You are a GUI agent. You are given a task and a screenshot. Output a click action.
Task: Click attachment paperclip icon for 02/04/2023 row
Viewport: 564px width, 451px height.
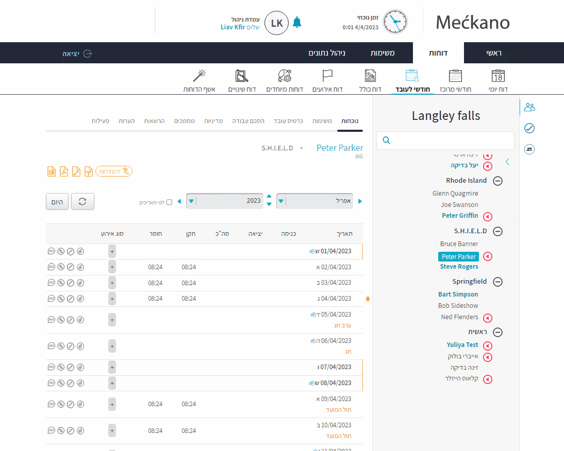(x=80, y=267)
